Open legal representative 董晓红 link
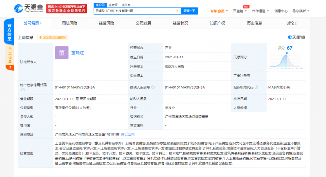 [x=77, y=53]
